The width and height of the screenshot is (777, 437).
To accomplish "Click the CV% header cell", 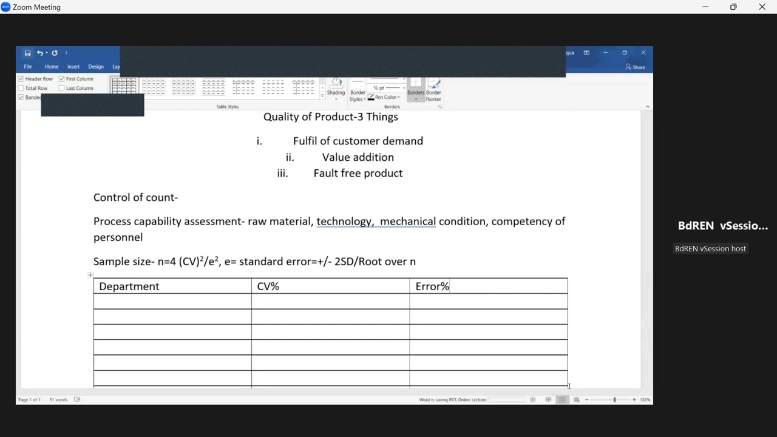I will 331,286.
